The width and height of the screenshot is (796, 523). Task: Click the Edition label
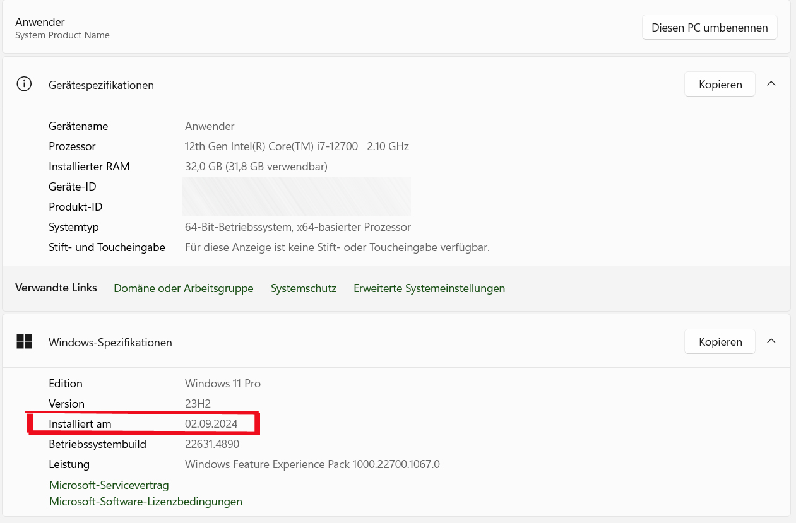(66, 384)
